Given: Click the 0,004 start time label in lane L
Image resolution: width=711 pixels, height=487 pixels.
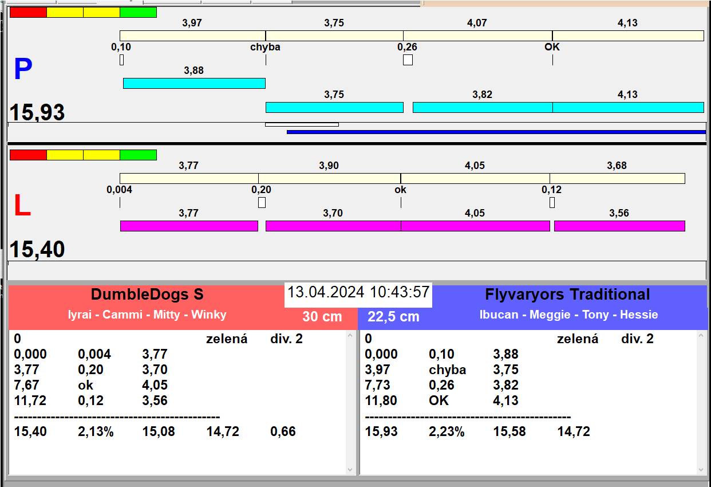Looking at the screenshot, I should click(x=120, y=190).
